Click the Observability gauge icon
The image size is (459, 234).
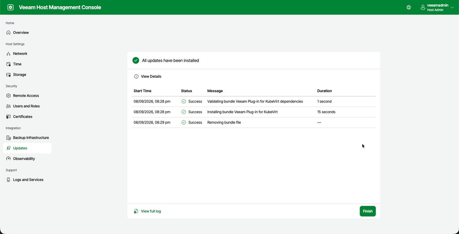point(9,159)
